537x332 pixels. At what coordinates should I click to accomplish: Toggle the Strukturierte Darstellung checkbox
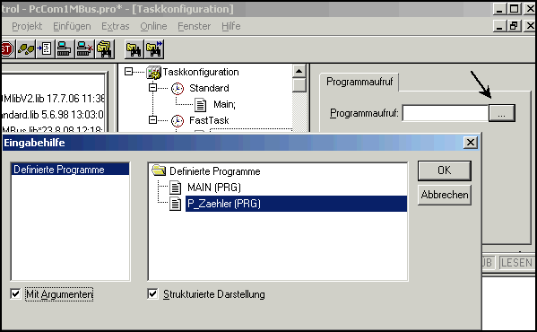[x=152, y=294]
